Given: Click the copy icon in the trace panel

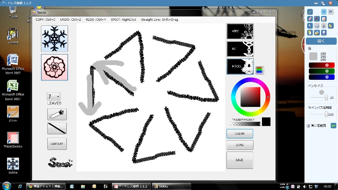Looking at the screenshot, I should point(316,26).
